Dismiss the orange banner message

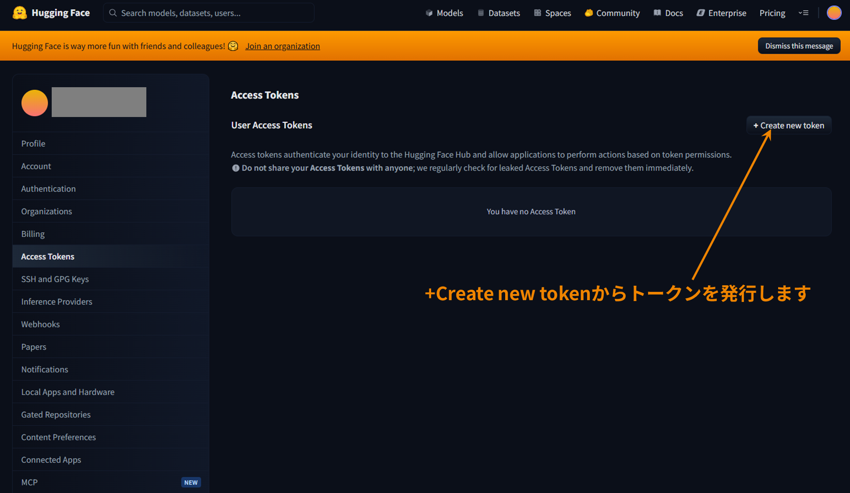[x=799, y=46]
